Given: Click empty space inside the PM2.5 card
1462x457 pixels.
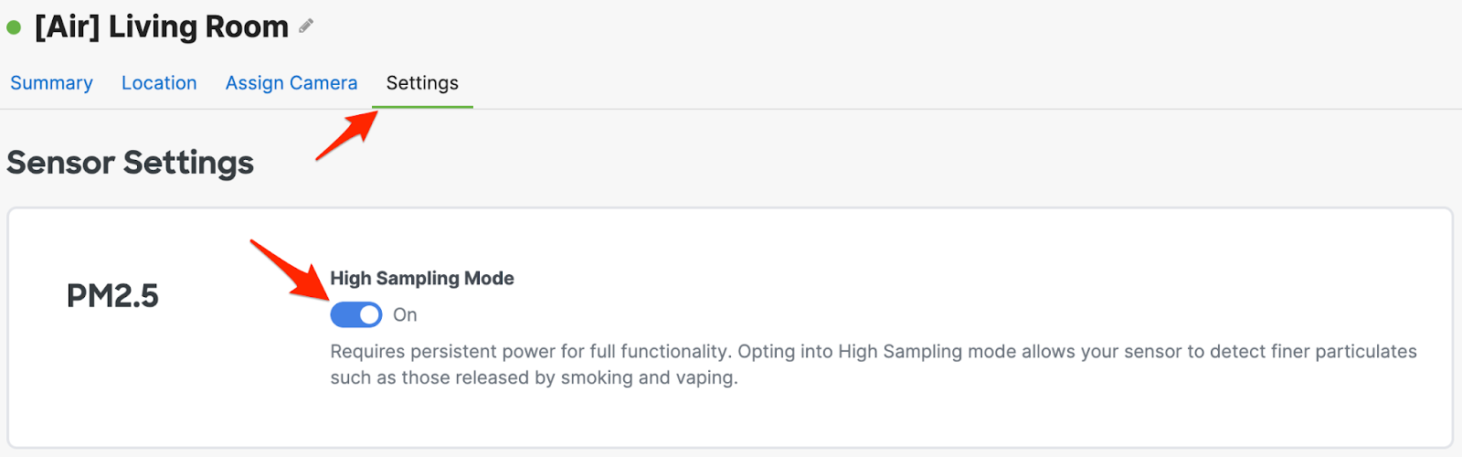Looking at the screenshot, I should [x=914, y=265].
